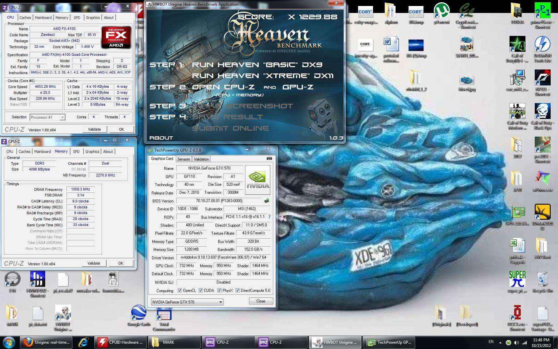Click the AMD FX logo in CPU-Z
Viewport: 558px width, 349px height.
(x=116, y=38)
